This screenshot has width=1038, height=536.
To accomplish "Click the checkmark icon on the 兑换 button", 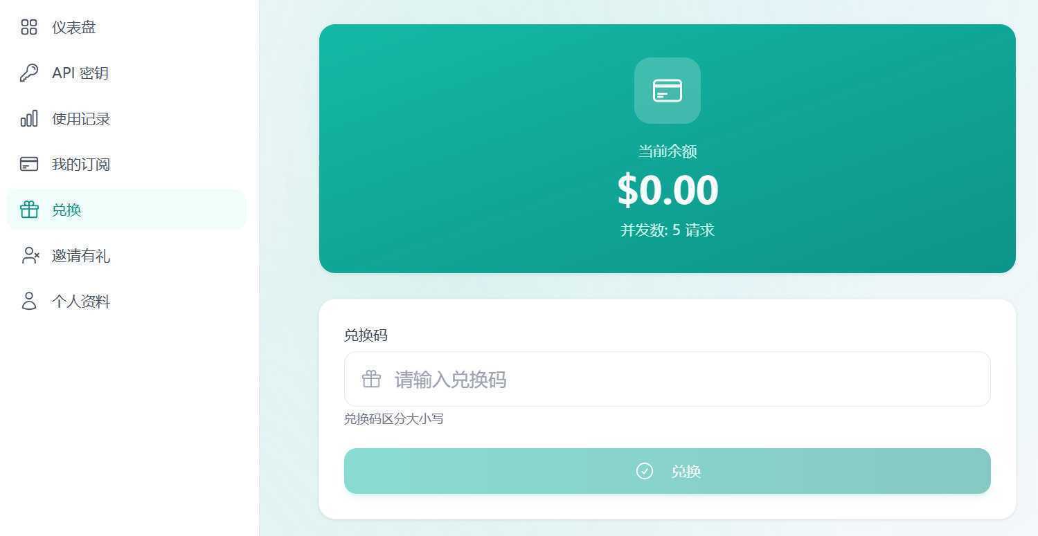I will click(645, 471).
